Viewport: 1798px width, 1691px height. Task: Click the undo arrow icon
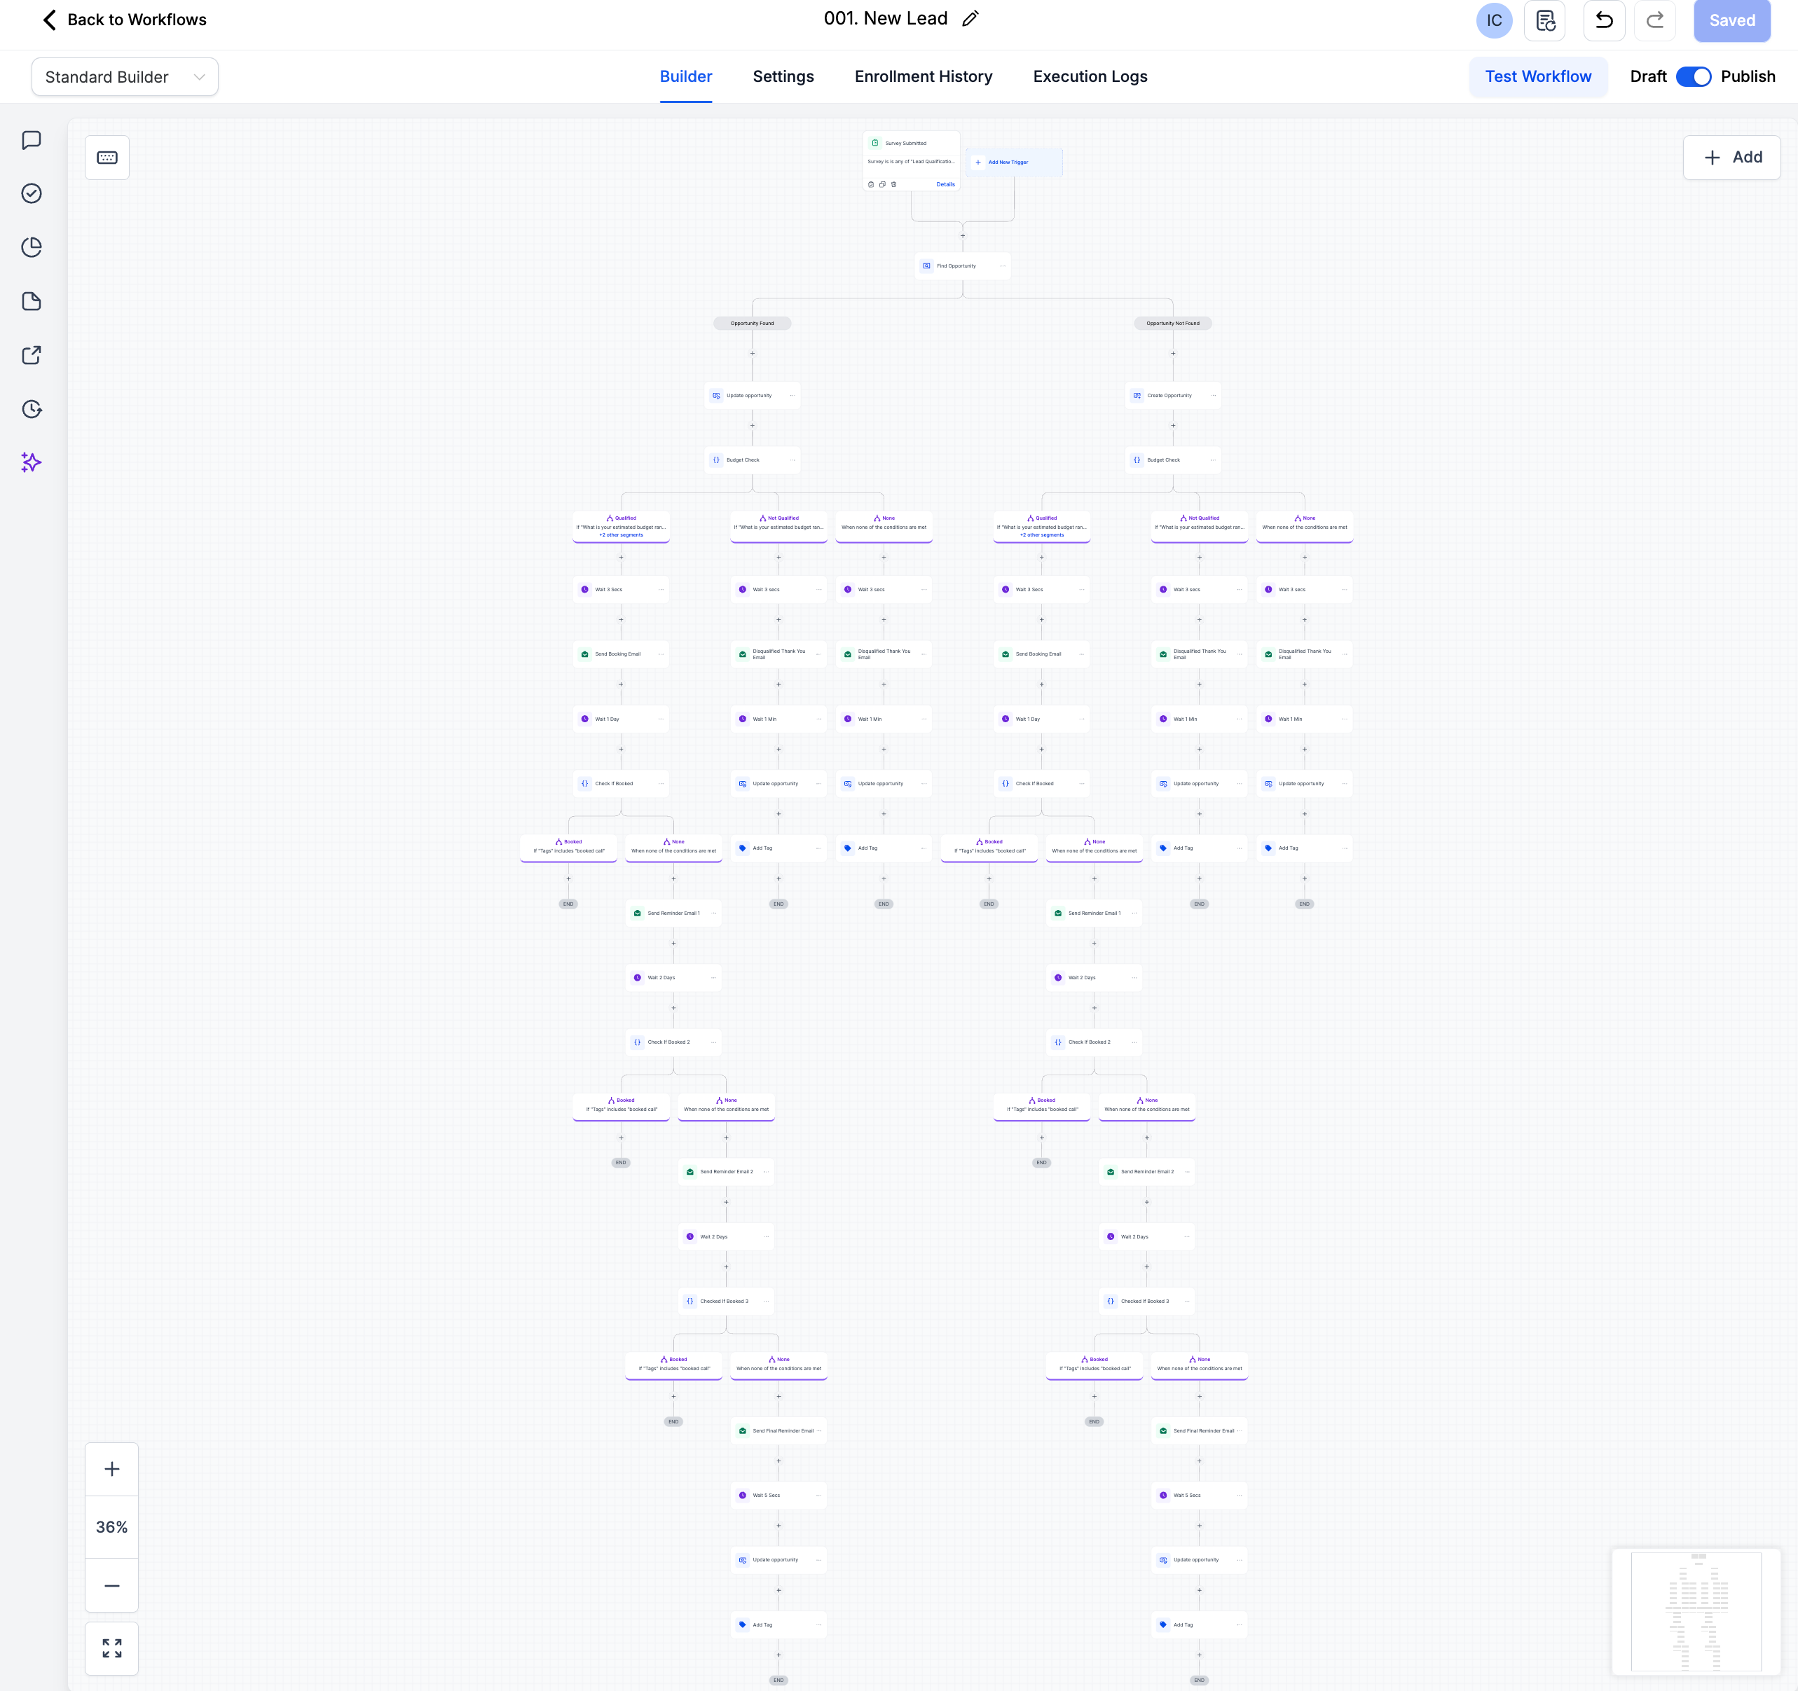[x=1603, y=20]
